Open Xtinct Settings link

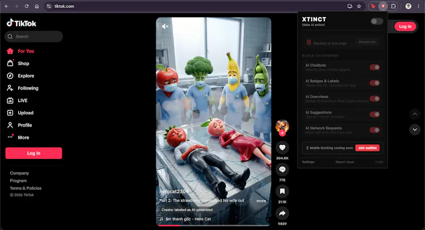[x=308, y=162]
